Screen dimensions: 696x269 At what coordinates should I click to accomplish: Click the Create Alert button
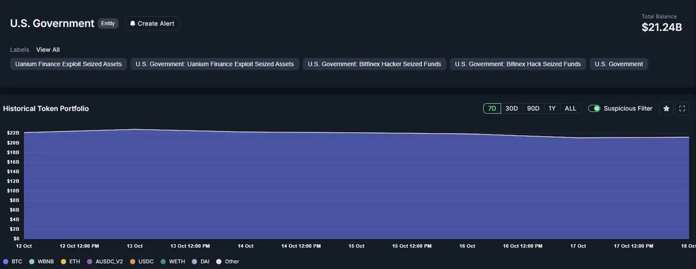point(153,24)
